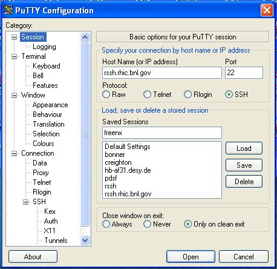Open the Proxy settings
Viewport: 277px width, 269px height.
click(x=41, y=173)
